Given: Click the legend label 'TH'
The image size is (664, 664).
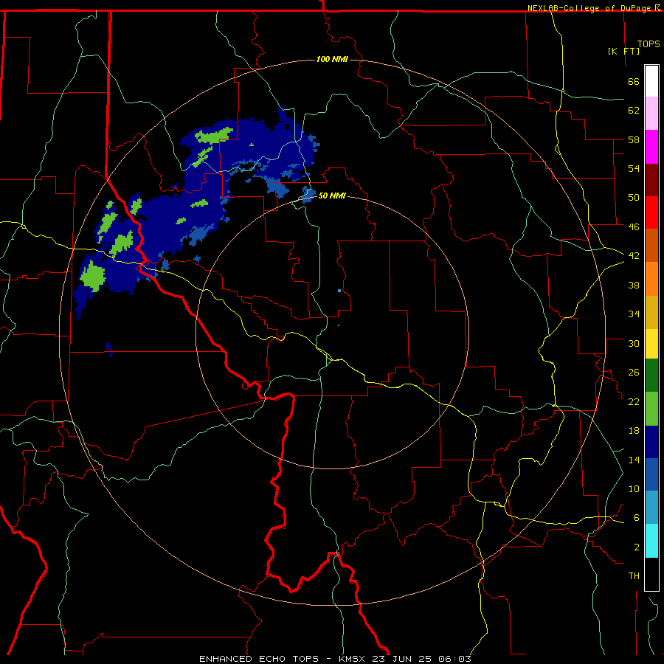Looking at the screenshot, I should tap(634, 576).
